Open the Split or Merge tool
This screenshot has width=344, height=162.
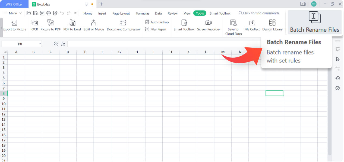coord(94,26)
